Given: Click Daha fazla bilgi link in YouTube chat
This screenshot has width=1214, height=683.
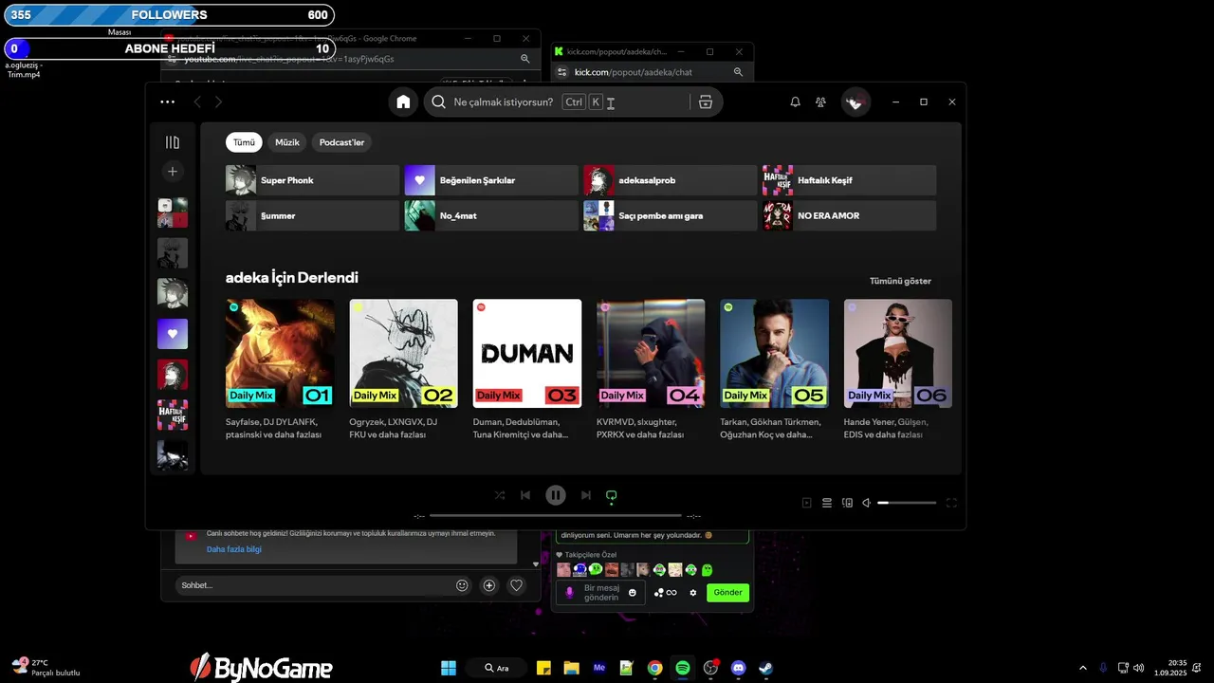Looking at the screenshot, I should click(234, 549).
